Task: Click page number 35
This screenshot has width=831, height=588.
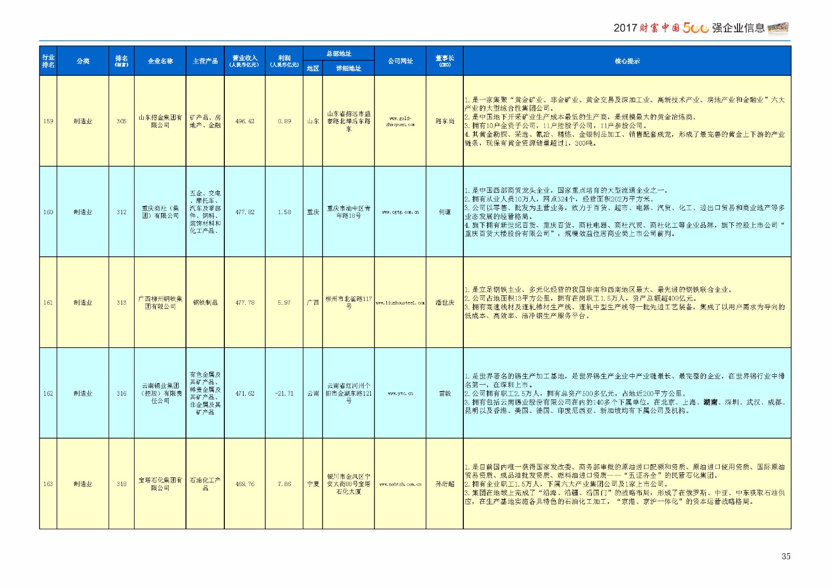Action: coord(786,556)
